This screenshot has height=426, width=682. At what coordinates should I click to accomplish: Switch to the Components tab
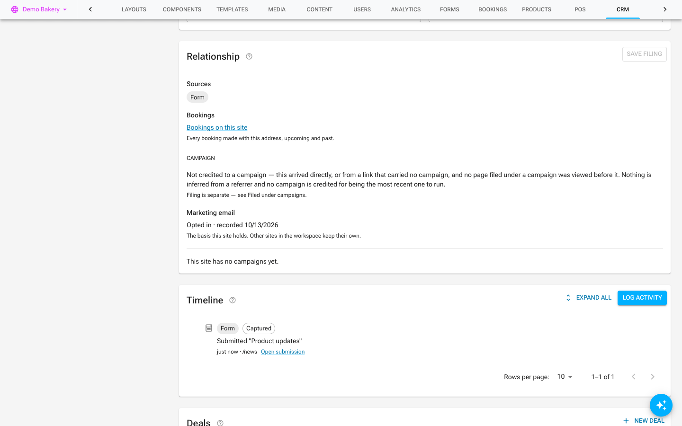pyautogui.click(x=182, y=9)
